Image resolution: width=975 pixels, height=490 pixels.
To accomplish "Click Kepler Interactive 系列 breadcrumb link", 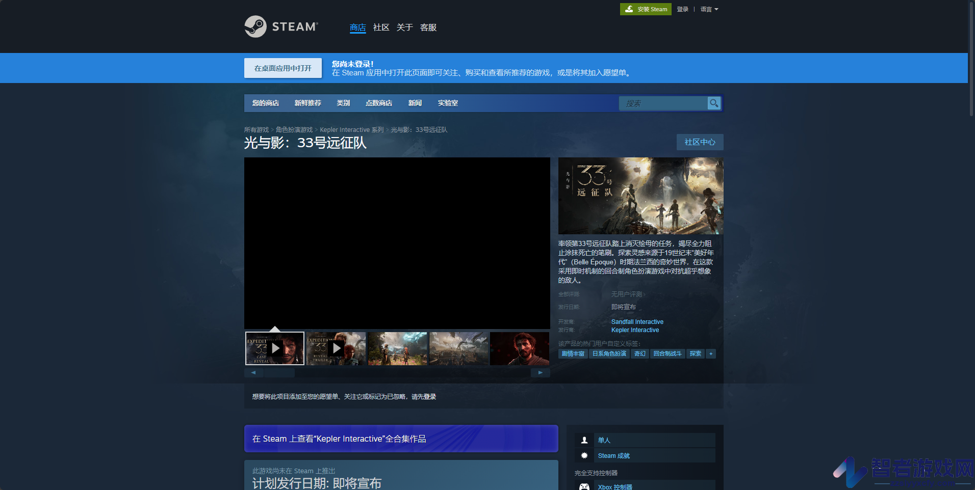I will click(x=352, y=130).
